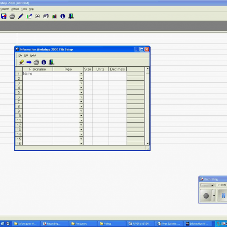Click the printer icon in File Setup toolbar
This screenshot has height=227, width=227.
tap(36, 62)
